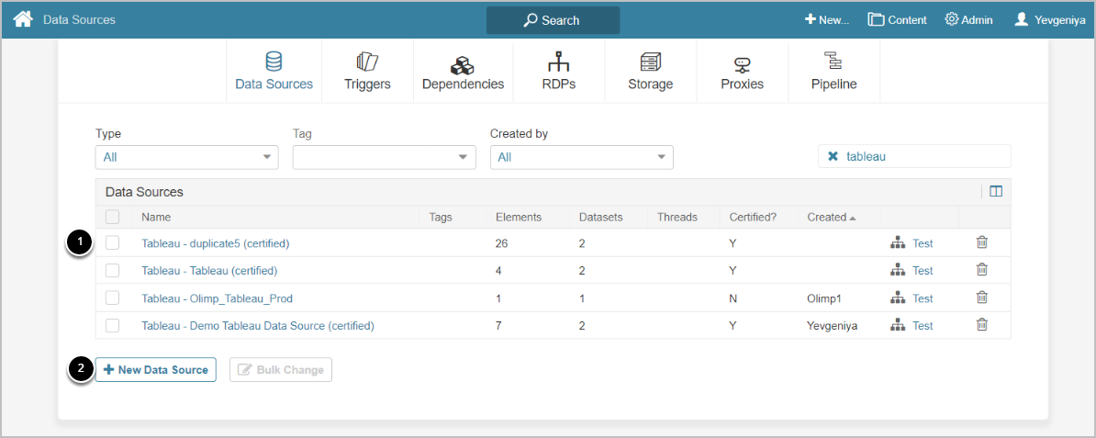Open the Tag filter dropdown
The image size is (1096, 438).
tap(384, 157)
